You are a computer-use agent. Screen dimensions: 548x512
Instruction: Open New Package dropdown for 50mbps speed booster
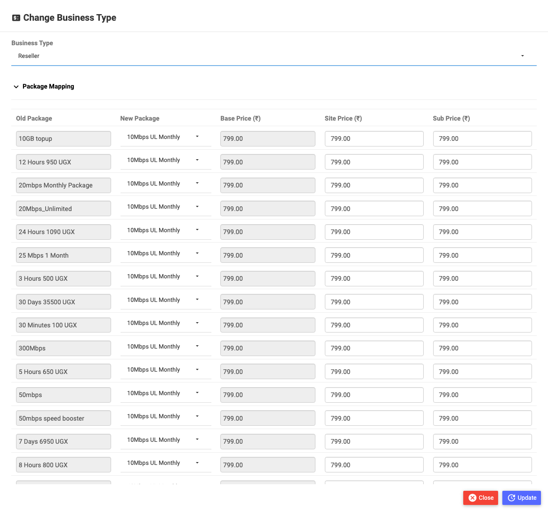(166, 416)
